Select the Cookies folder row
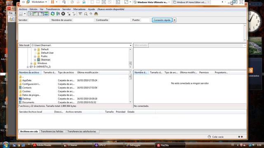264x148 pixels. click(x=73, y=91)
